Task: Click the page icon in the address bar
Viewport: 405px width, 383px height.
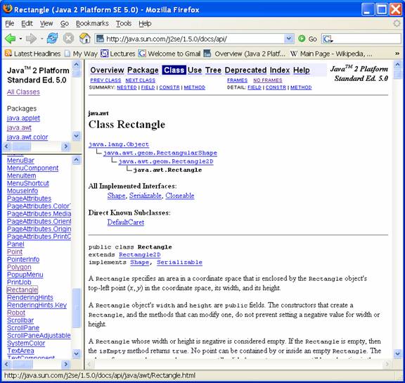Action: pyautogui.click(x=100, y=39)
